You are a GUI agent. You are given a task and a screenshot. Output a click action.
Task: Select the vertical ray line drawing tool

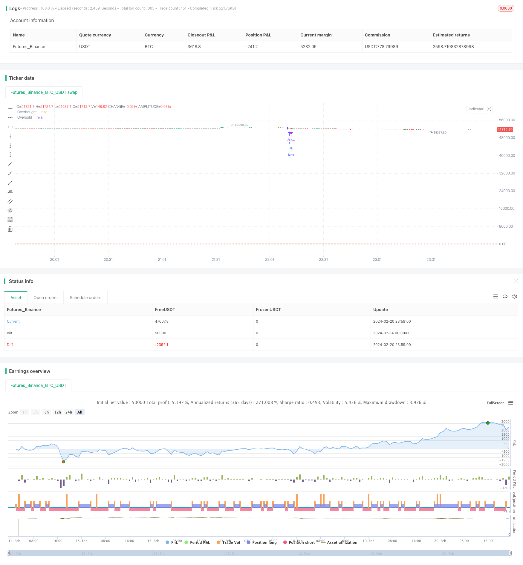pyautogui.click(x=10, y=146)
